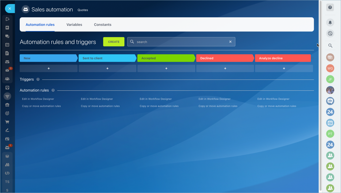341x193 pixels.
Task: Click the Quotes label in header
Action: [x=83, y=10]
